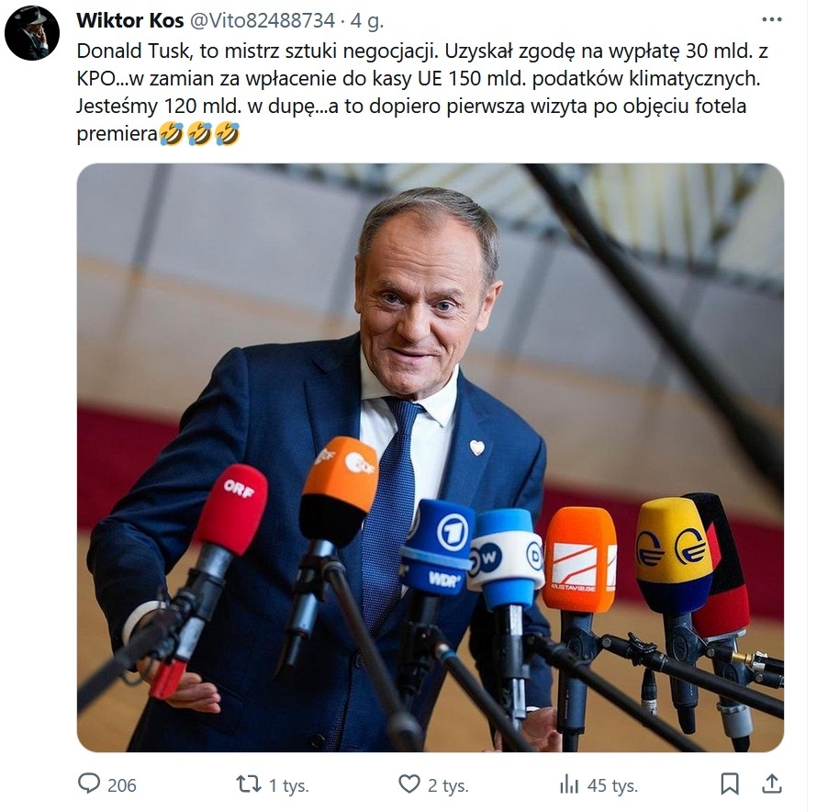Image resolution: width=817 pixels, height=812 pixels.
Task: Like the tweet with the heart icon
Action: pos(409,784)
